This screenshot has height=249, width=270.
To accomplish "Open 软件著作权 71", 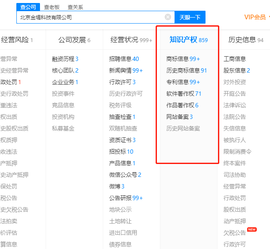I will [x=184, y=94].
